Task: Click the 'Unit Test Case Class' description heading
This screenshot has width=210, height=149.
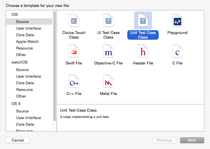Action: [x=78, y=110]
